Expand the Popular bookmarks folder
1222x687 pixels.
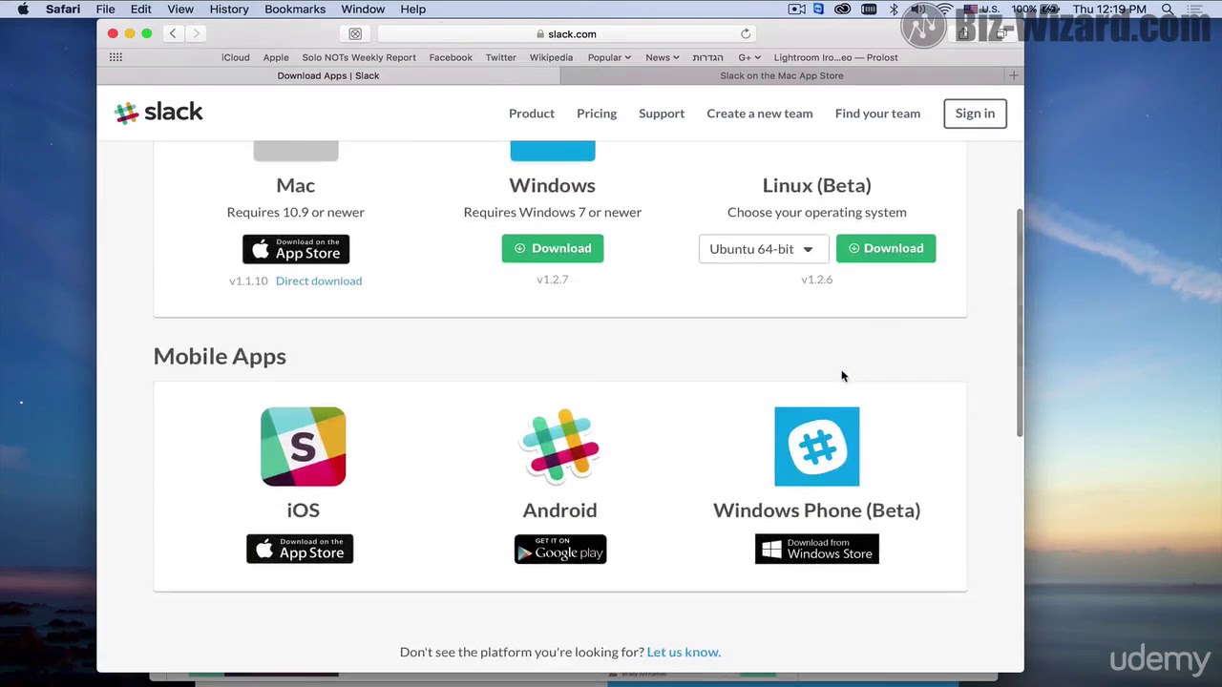pyautogui.click(x=609, y=57)
